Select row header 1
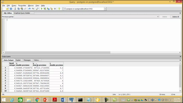This screenshot has height=103, width=183. click(x=5, y=68)
